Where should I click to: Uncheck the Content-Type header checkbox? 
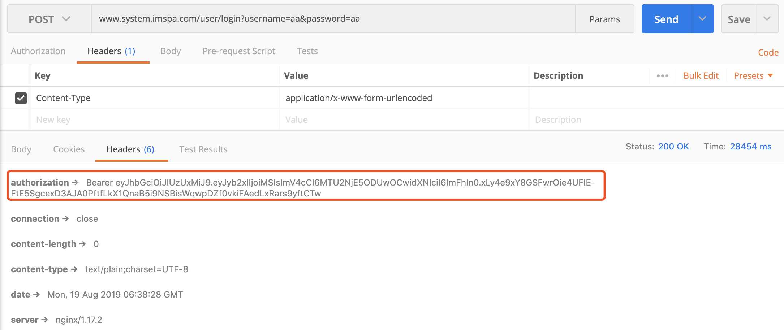click(21, 98)
